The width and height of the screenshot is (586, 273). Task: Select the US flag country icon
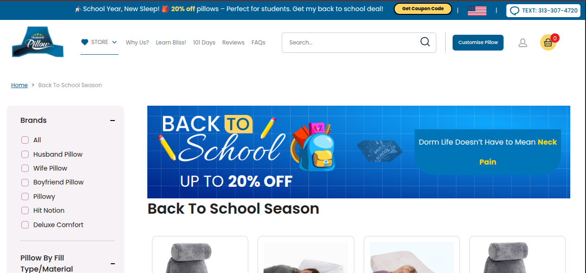click(477, 10)
